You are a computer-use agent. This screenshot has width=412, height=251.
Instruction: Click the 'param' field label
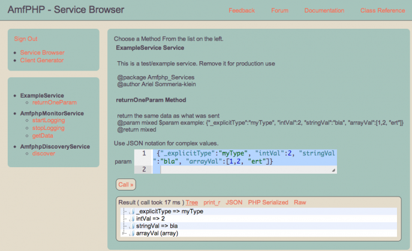[x=123, y=162]
